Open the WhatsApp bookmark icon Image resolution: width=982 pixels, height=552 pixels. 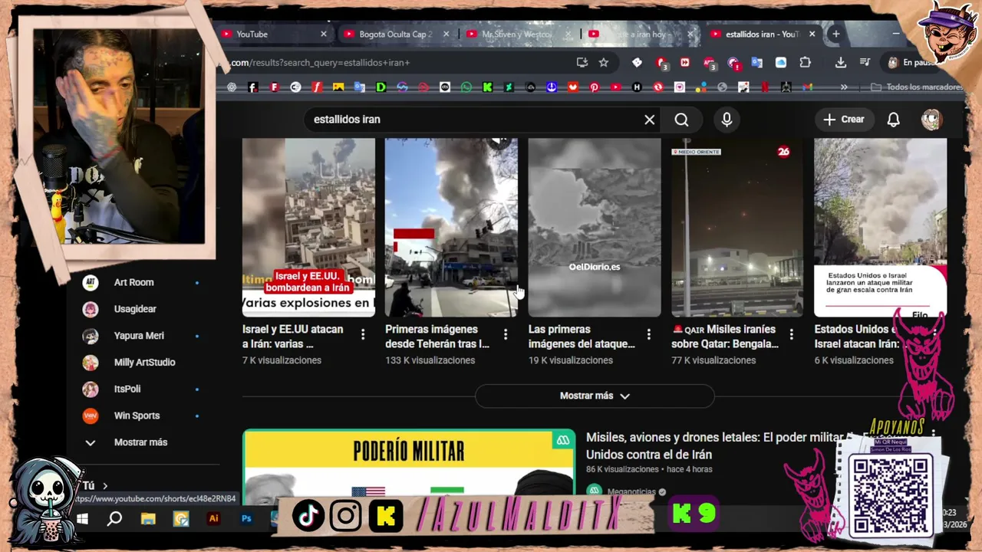pos(466,87)
